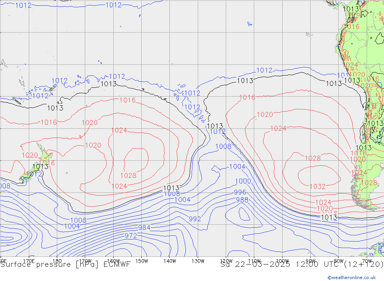Click the 972 isobar label
This screenshot has height=281, width=384.
(x=131, y=236)
